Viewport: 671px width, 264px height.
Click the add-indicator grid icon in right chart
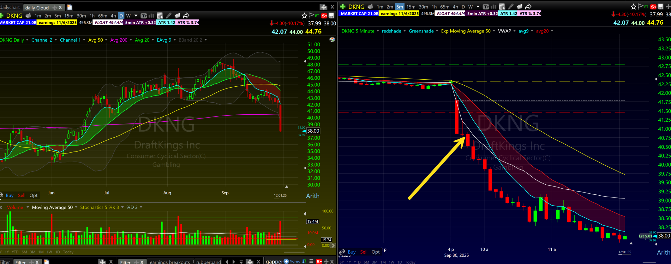point(502,7)
